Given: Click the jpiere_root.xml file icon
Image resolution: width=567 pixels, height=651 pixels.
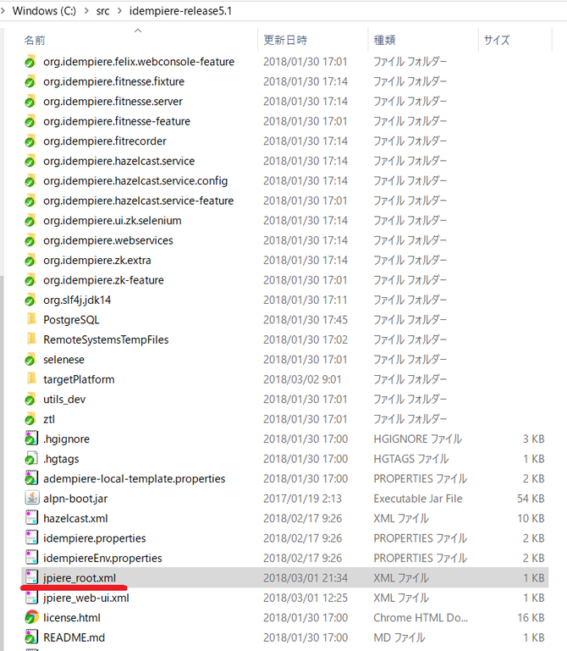Looking at the screenshot, I should pyautogui.click(x=32, y=577).
